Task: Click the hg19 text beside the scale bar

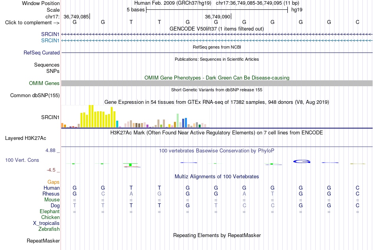Action: click(x=297, y=10)
